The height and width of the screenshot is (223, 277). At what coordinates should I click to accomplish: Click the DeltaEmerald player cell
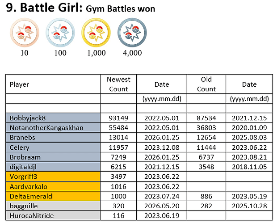53,196
